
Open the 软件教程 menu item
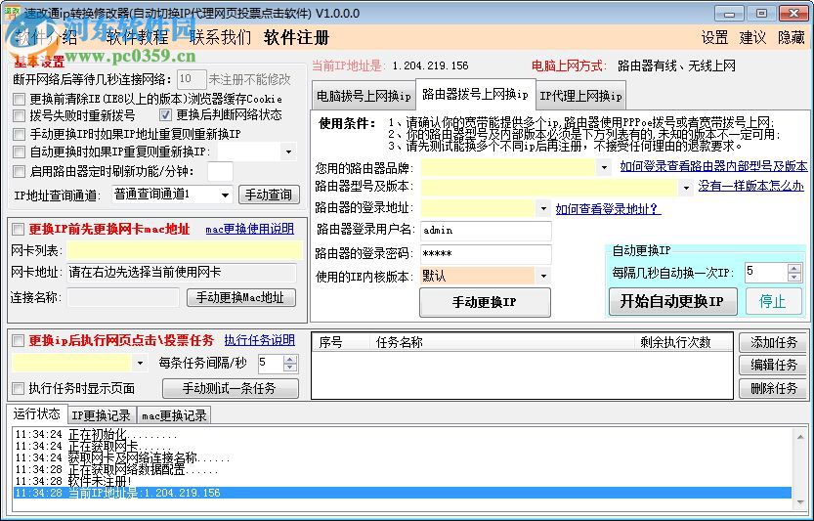pyautogui.click(x=138, y=37)
